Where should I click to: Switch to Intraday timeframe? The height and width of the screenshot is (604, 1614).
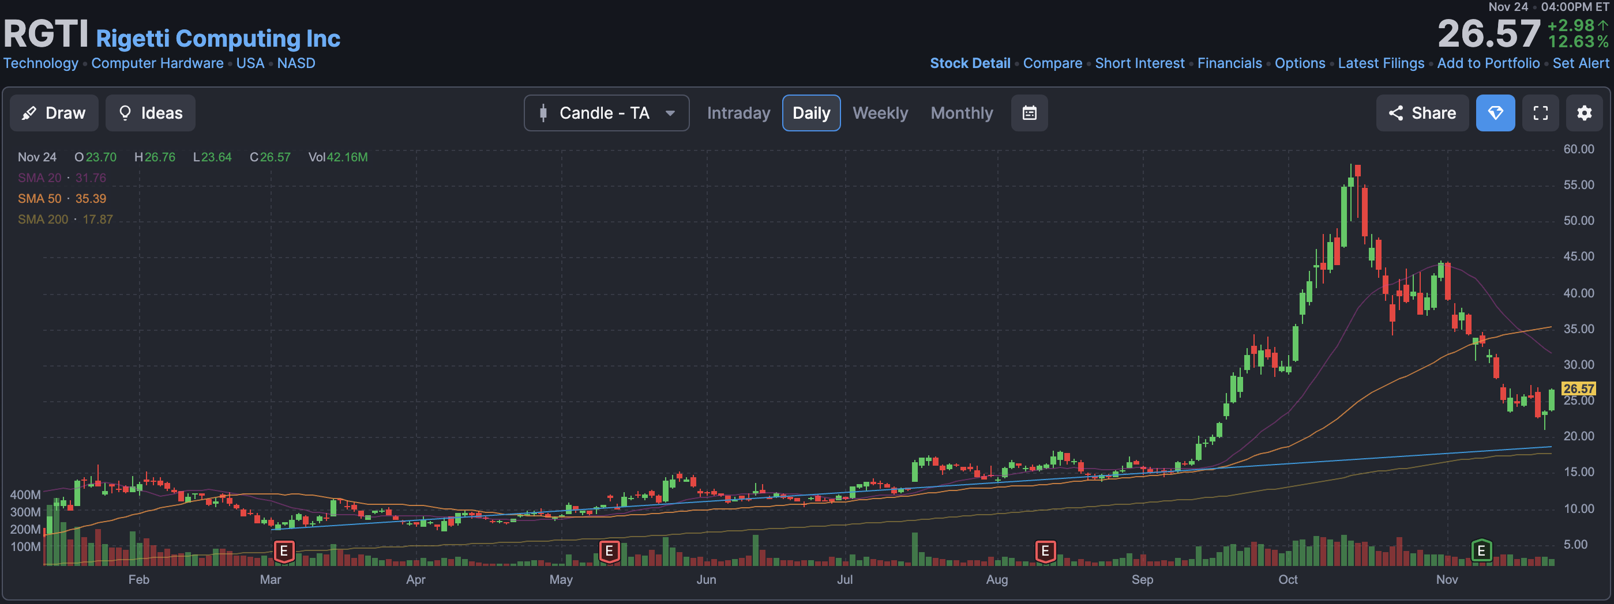coord(739,114)
